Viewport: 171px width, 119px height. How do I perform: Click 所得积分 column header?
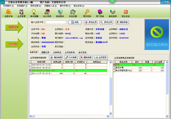pos(81,62)
